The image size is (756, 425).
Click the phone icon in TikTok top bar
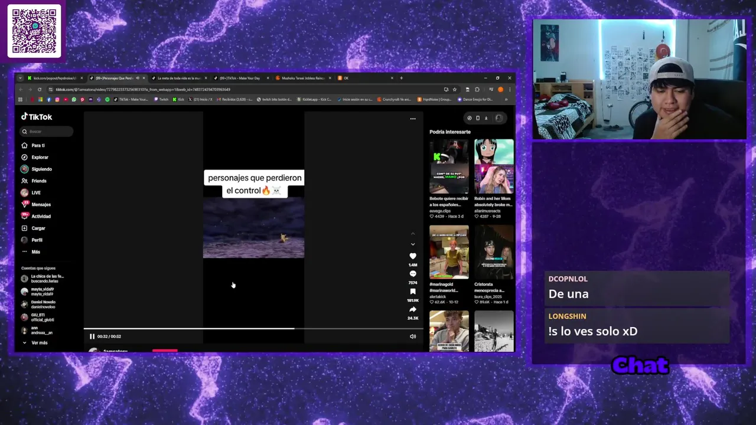(x=478, y=118)
